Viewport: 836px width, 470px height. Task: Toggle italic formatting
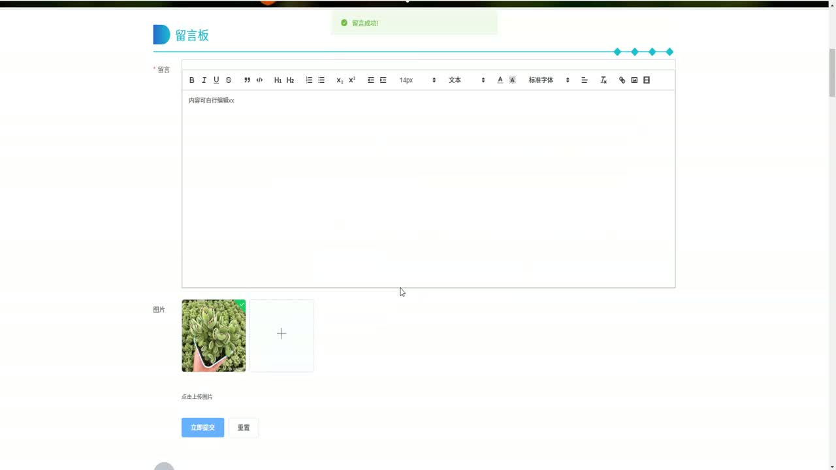(204, 80)
